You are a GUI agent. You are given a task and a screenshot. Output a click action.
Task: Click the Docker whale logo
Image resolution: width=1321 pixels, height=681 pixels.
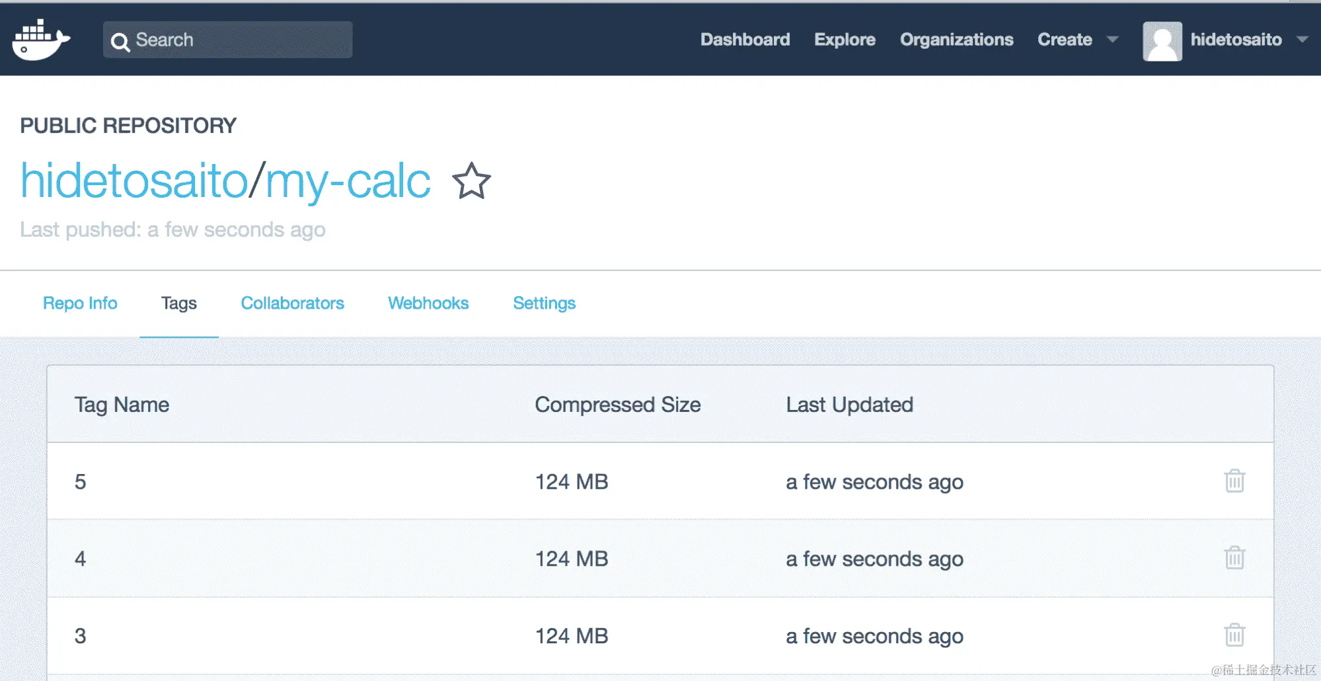[x=40, y=40]
